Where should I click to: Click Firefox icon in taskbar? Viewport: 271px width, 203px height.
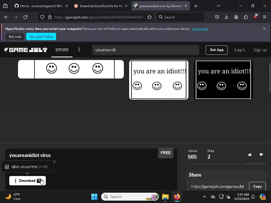177,197
